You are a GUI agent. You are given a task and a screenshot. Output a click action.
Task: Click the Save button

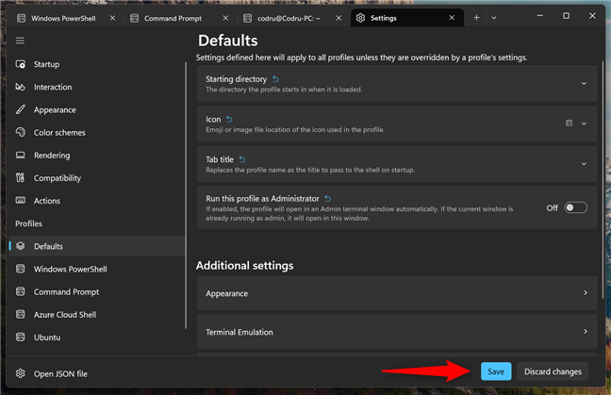click(x=496, y=371)
